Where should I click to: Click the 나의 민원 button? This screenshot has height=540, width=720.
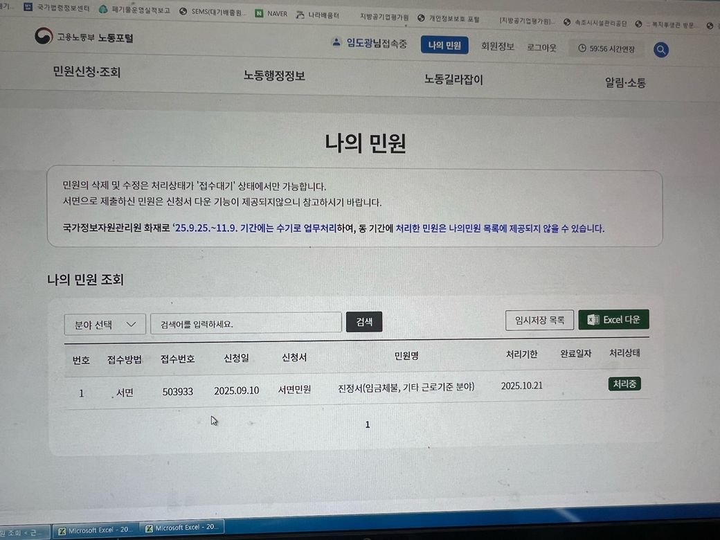coord(444,45)
